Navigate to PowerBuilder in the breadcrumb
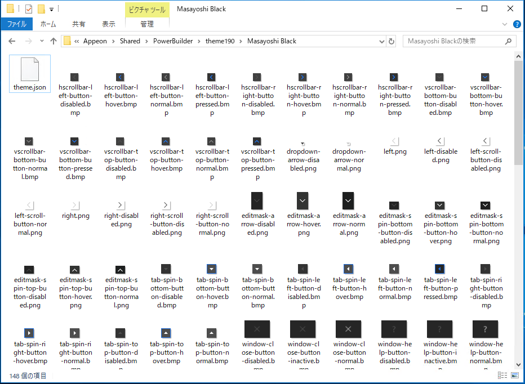The image size is (525, 384). [172, 41]
